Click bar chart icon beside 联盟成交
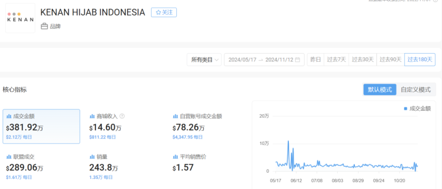The image size is (442, 189). click(9, 157)
